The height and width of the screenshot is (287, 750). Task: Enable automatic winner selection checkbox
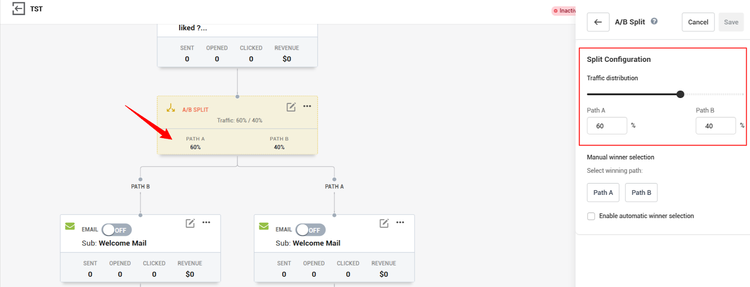point(591,216)
